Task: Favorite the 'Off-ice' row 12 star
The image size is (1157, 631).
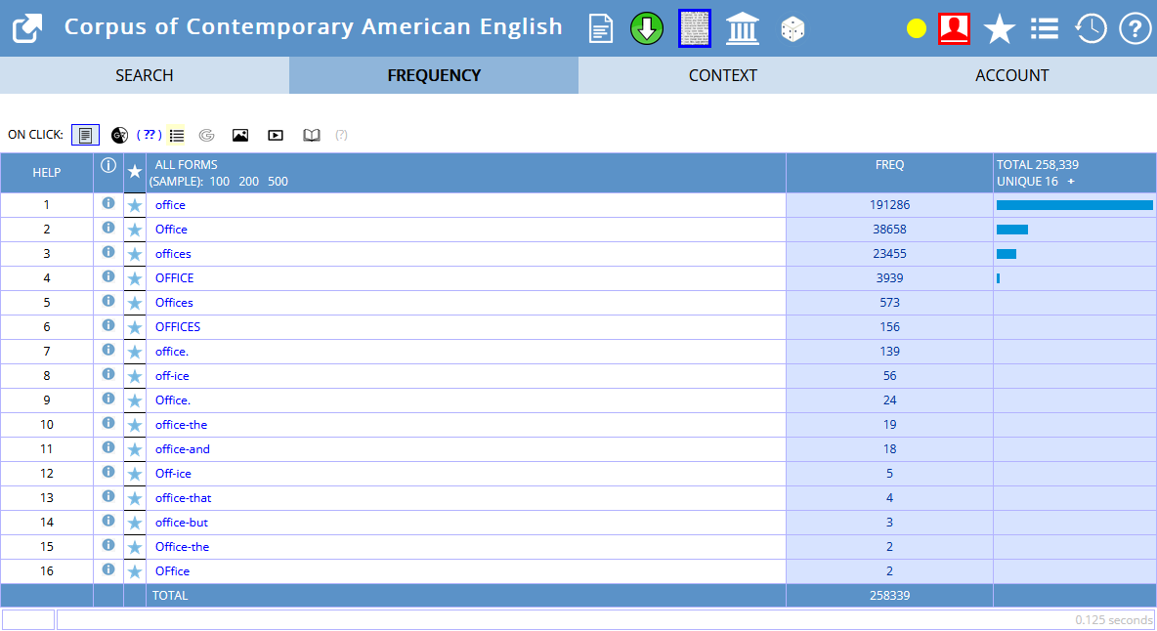Action: point(134,474)
